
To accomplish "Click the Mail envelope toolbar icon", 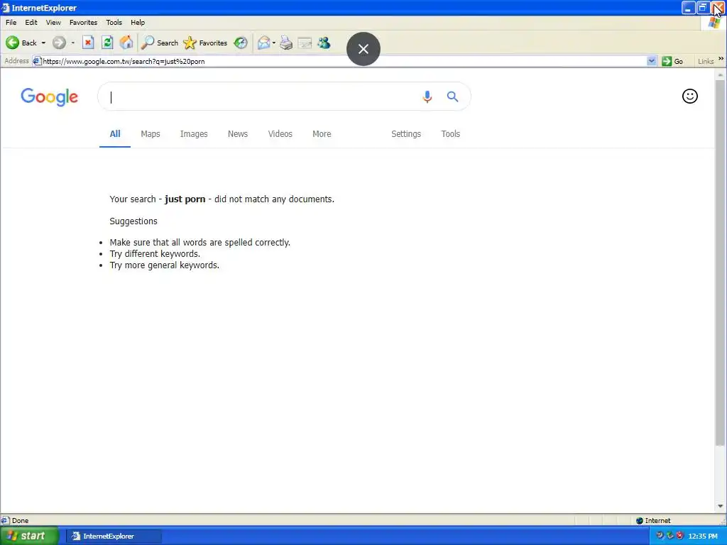I will pos(263,43).
